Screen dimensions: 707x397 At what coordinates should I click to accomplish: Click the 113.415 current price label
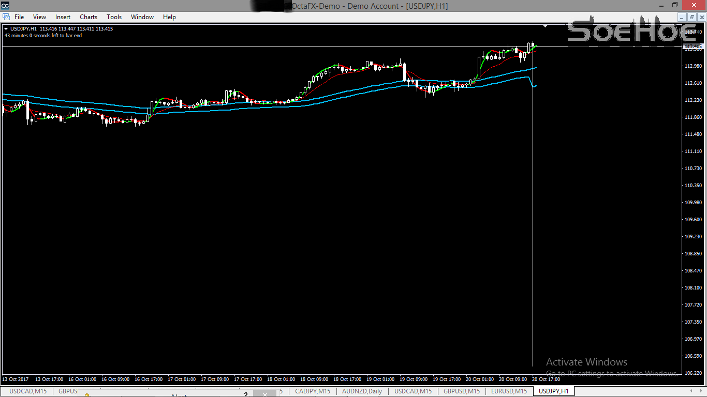point(694,47)
